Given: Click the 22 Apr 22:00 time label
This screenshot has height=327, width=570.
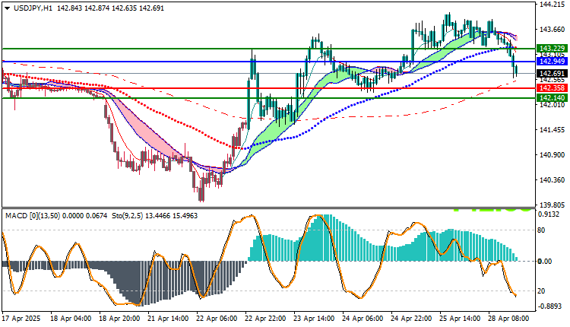Looking at the screenshot, I should (265, 319).
